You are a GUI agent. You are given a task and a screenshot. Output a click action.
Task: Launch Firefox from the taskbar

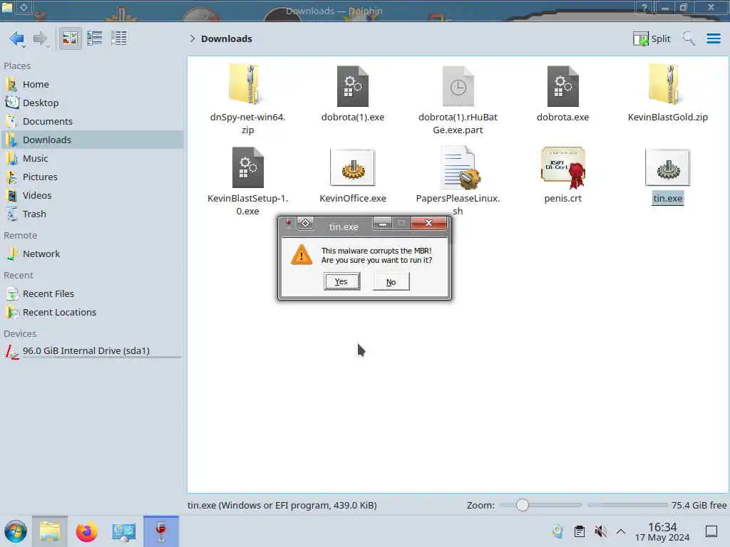click(86, 531)
